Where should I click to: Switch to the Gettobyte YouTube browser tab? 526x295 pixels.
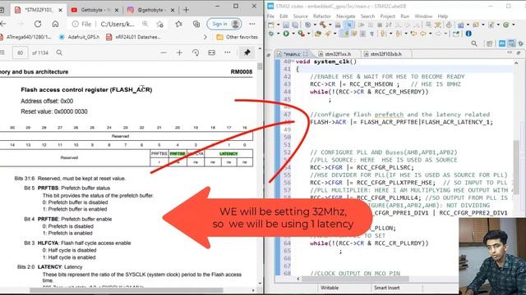point(95,10)
